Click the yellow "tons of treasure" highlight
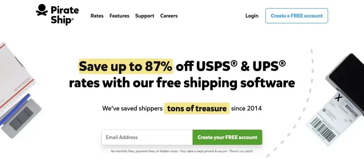This screenshot has width=364, height=159. 197,108
